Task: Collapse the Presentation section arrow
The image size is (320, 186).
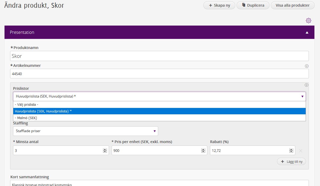Action: point(307,33)
